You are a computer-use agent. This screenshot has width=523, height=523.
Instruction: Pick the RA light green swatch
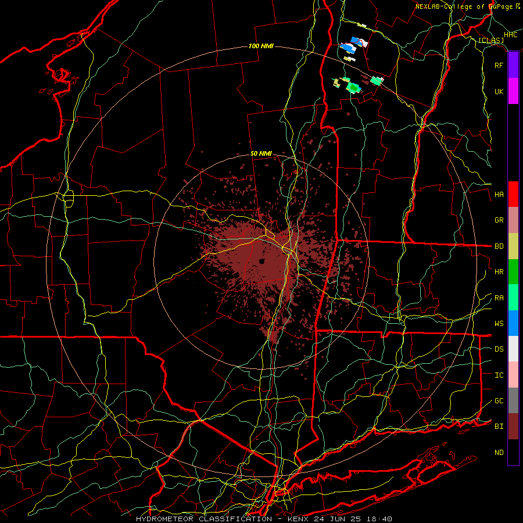click(x=513, y=298)
